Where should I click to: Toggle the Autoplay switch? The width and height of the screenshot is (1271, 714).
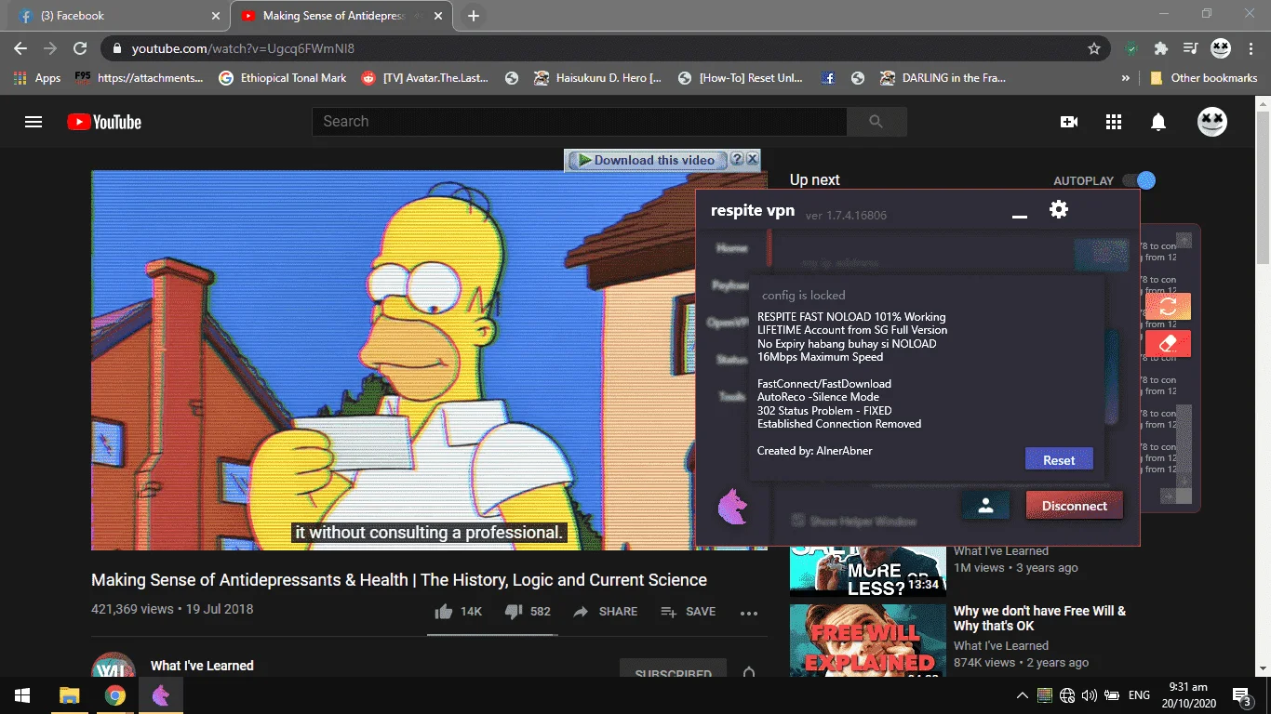coord(1139,180)
